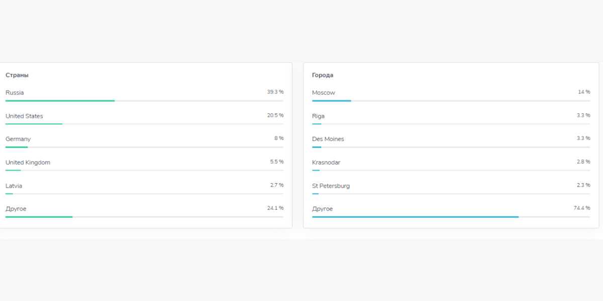This screenshot has height=301, width=603.
Task: Click Другое in the Страны panel
Action: click(16, 209)
